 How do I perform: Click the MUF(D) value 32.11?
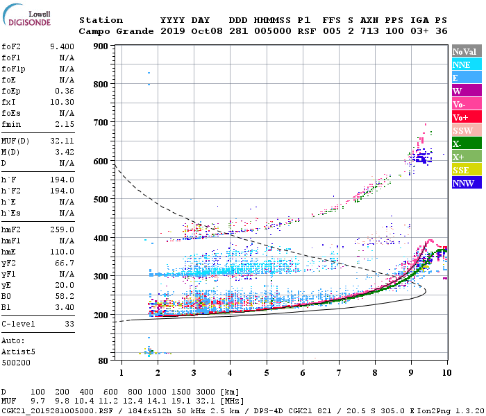[62, 141]
